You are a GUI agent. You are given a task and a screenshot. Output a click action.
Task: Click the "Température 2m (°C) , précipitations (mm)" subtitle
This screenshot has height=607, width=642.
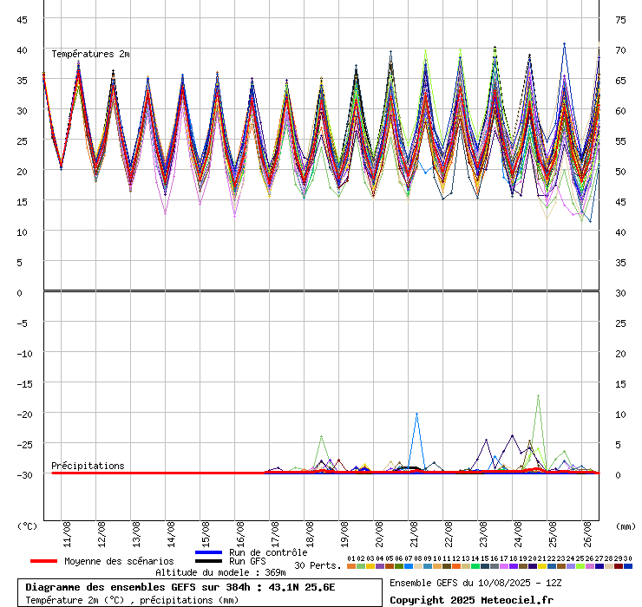132,600
